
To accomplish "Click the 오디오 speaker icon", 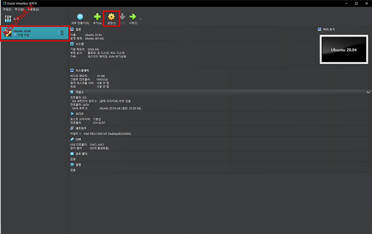I will [x=72, y=114].
